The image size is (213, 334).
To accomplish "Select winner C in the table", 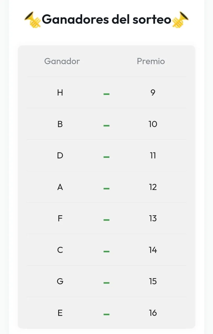I will 60,250.
